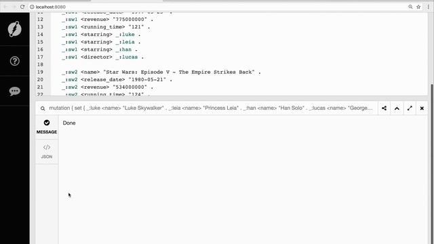
Task: Click the site info icon in address bar
Action: pos(32,7)
